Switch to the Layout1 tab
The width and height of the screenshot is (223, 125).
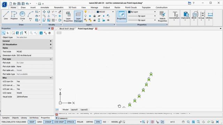point(74,110)
